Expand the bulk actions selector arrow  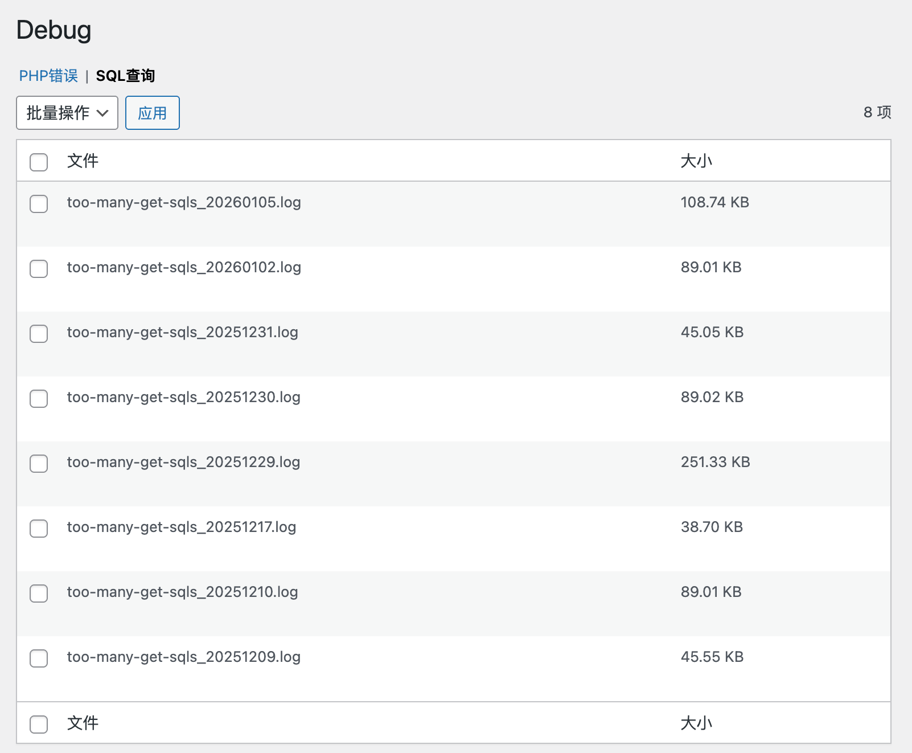pos(103,113)
